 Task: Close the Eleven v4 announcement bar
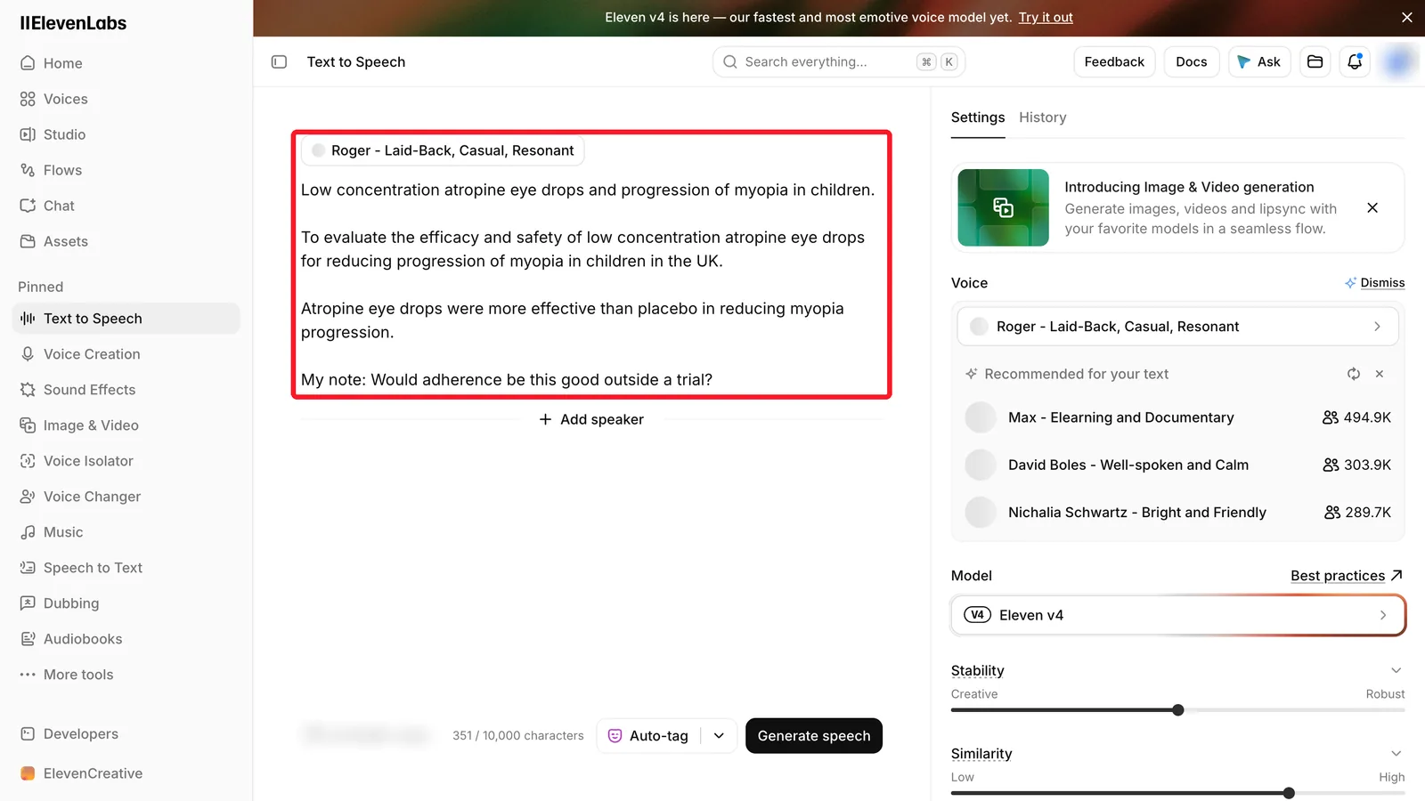pyautogui.click(x=1406, y=18)
